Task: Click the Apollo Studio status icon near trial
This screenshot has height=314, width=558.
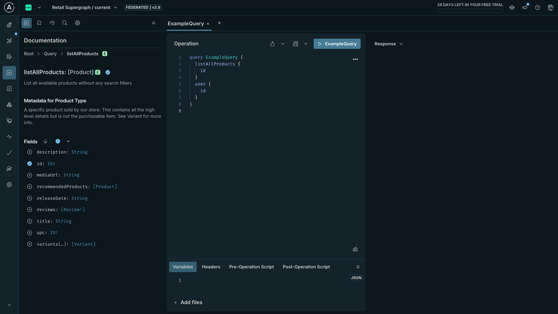Action: click(512, 8)
